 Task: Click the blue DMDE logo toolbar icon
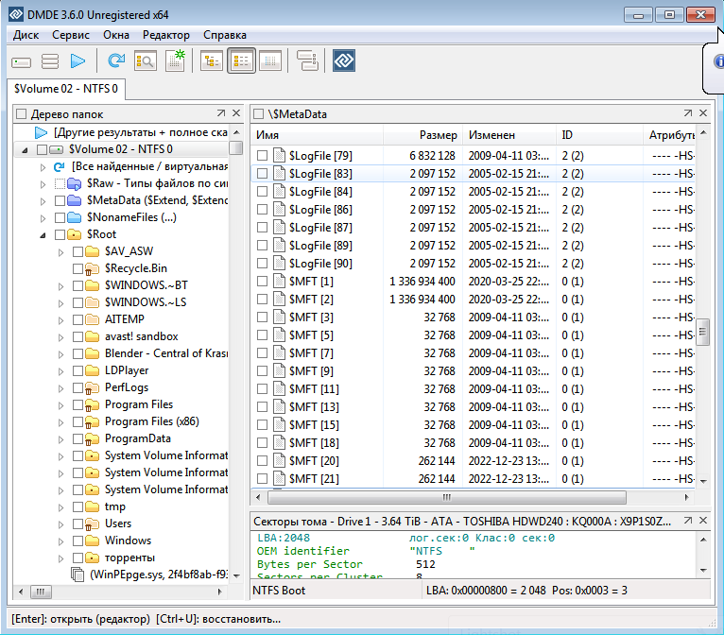coord(343,61)
